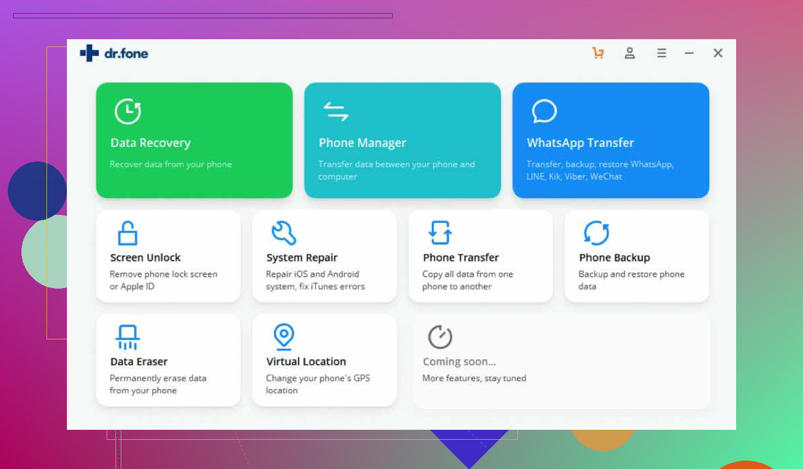Image resolution: width=803 pixels, height=469 pixels.
Task: Click the Phone Manager arrows icon
Action: tap(336, 111)
